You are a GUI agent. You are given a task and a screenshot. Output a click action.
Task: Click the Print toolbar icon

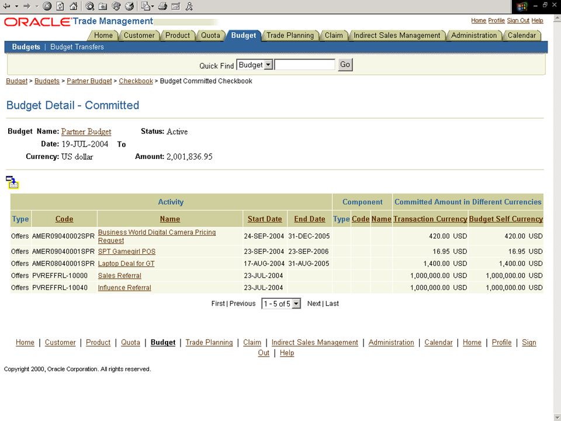click(x=163, y=6)
